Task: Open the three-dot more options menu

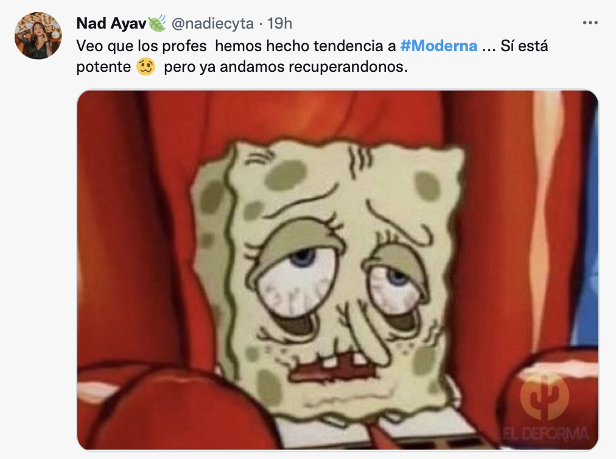Action: click(x=590, y=23)
